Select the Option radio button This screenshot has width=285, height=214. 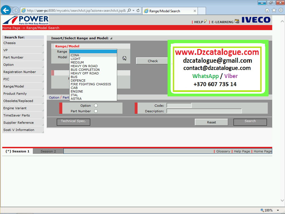(x=96, y=106)
